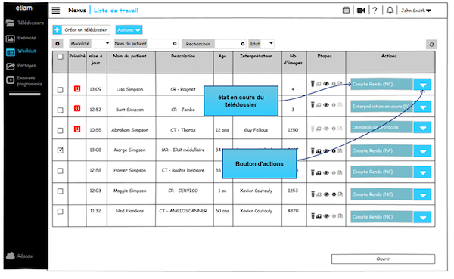454x279 pixels.
Task: Check the Abraham Simpson row checkbox
Action: coord(61,131)
